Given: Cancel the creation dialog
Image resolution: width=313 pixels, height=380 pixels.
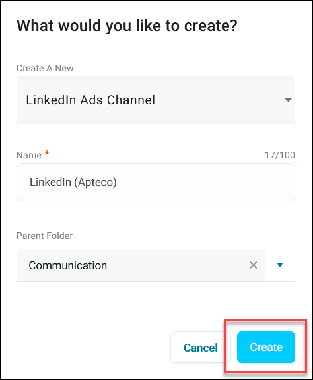Looking at the screenshot, I should point(201,347).
